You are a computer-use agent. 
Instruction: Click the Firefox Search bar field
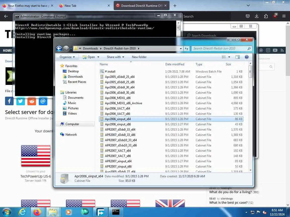click(207, 16)
